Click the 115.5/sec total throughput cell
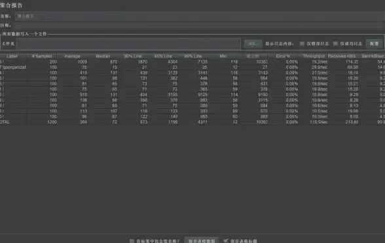The height and width of the screenshot is (243, 385). [319, 122]
